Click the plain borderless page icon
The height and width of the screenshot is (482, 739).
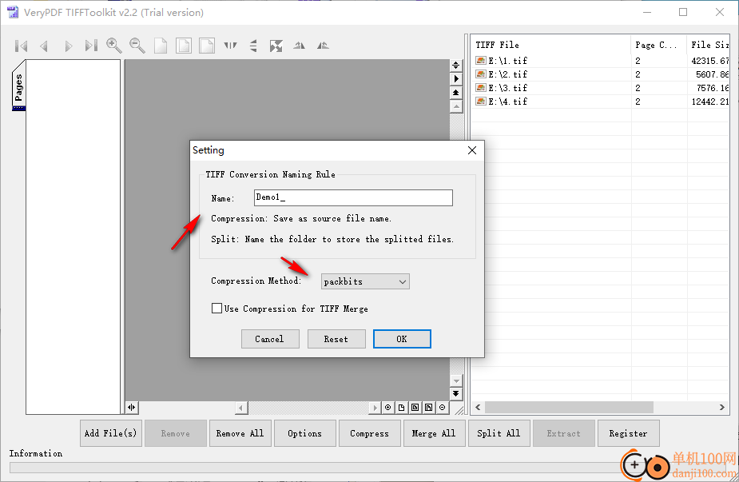pos(161,46)
